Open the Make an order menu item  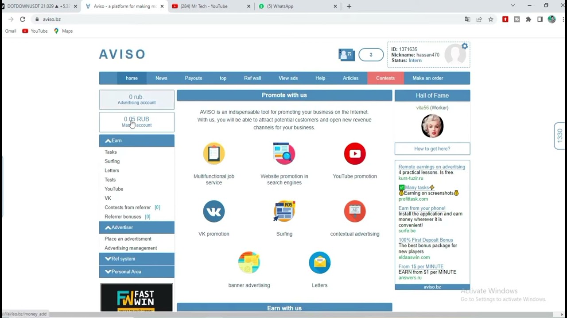(x=428, y=78)
